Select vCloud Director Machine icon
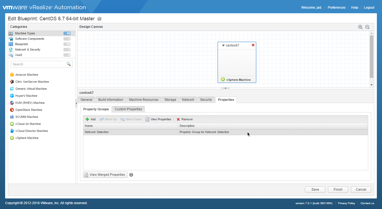This screenshot has height=209, width=382. tap(12, 131)
